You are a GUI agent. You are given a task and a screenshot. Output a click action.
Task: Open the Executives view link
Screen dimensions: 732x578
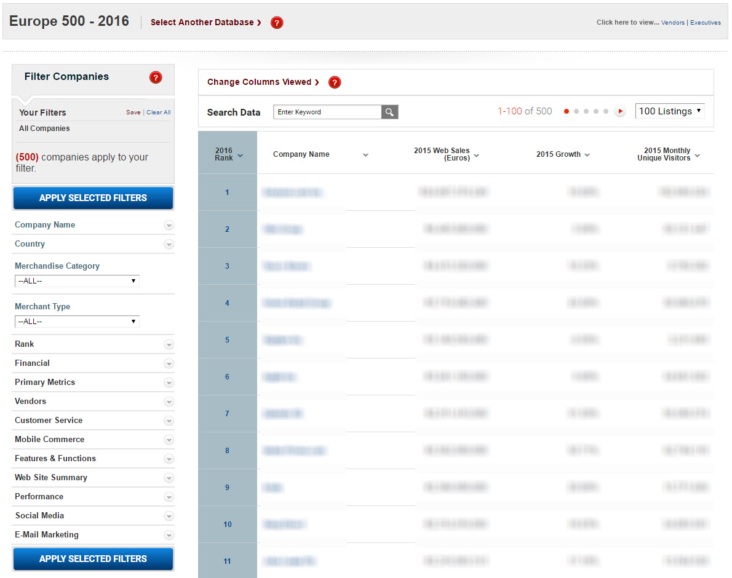point(706,22)
